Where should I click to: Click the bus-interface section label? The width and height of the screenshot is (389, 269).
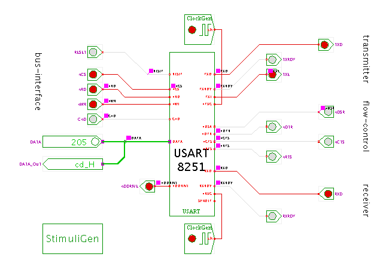point(38,82)
